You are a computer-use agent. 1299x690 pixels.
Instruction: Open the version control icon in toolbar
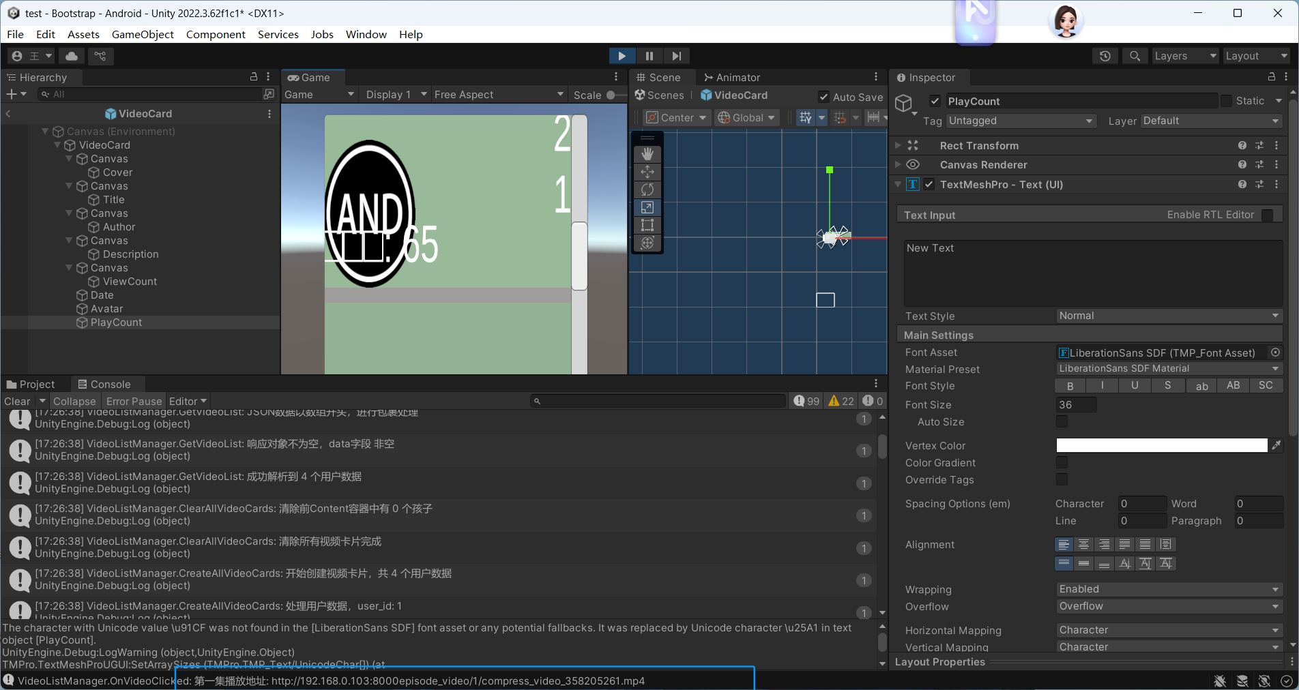pos(100,56)
